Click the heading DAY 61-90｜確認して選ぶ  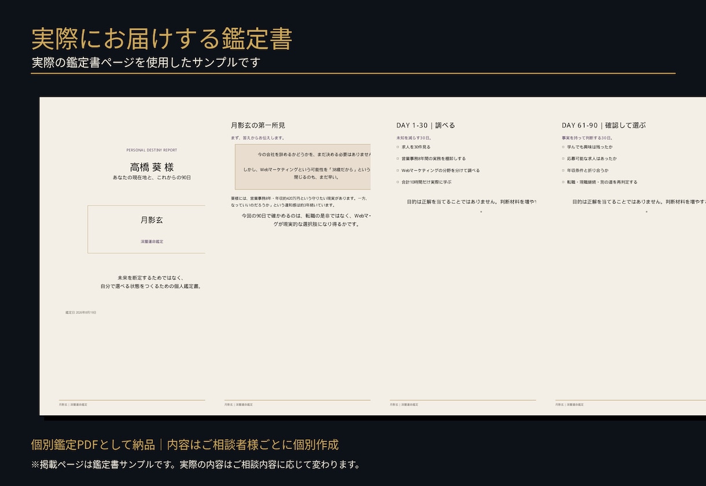click(x=604, y=125)
